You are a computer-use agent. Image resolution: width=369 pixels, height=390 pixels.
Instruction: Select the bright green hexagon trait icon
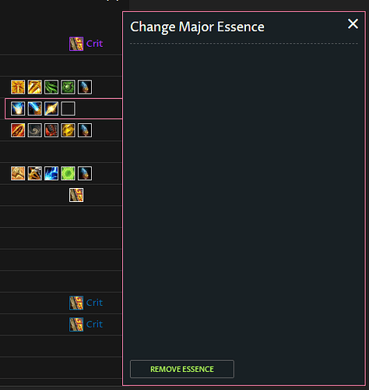pos(68,173)
